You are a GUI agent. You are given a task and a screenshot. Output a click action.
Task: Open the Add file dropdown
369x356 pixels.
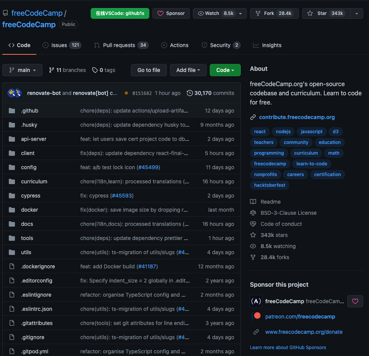coord(188,70)
